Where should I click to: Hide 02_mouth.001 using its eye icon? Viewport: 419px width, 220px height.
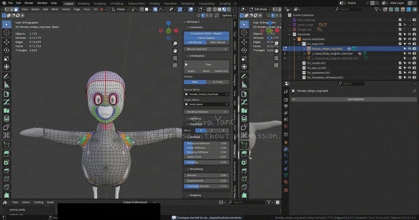409,63
